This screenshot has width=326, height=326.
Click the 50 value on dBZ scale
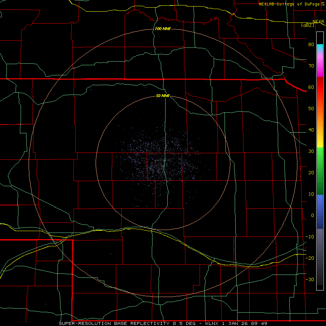(311, 109)
